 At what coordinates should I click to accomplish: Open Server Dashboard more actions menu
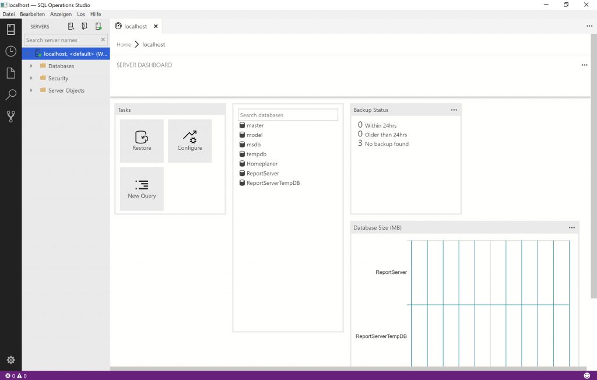(x=584, y=65)
